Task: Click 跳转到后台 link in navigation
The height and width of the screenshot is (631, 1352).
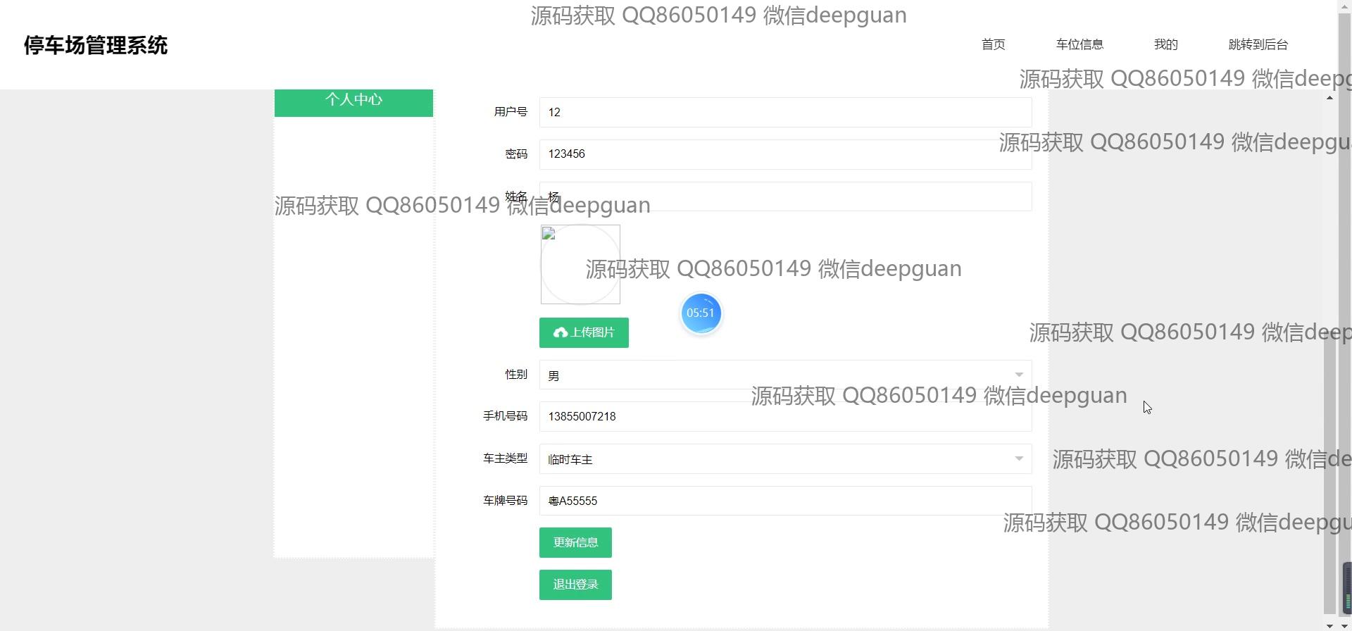Action: pyautogui.click(x=1258, y=44)
